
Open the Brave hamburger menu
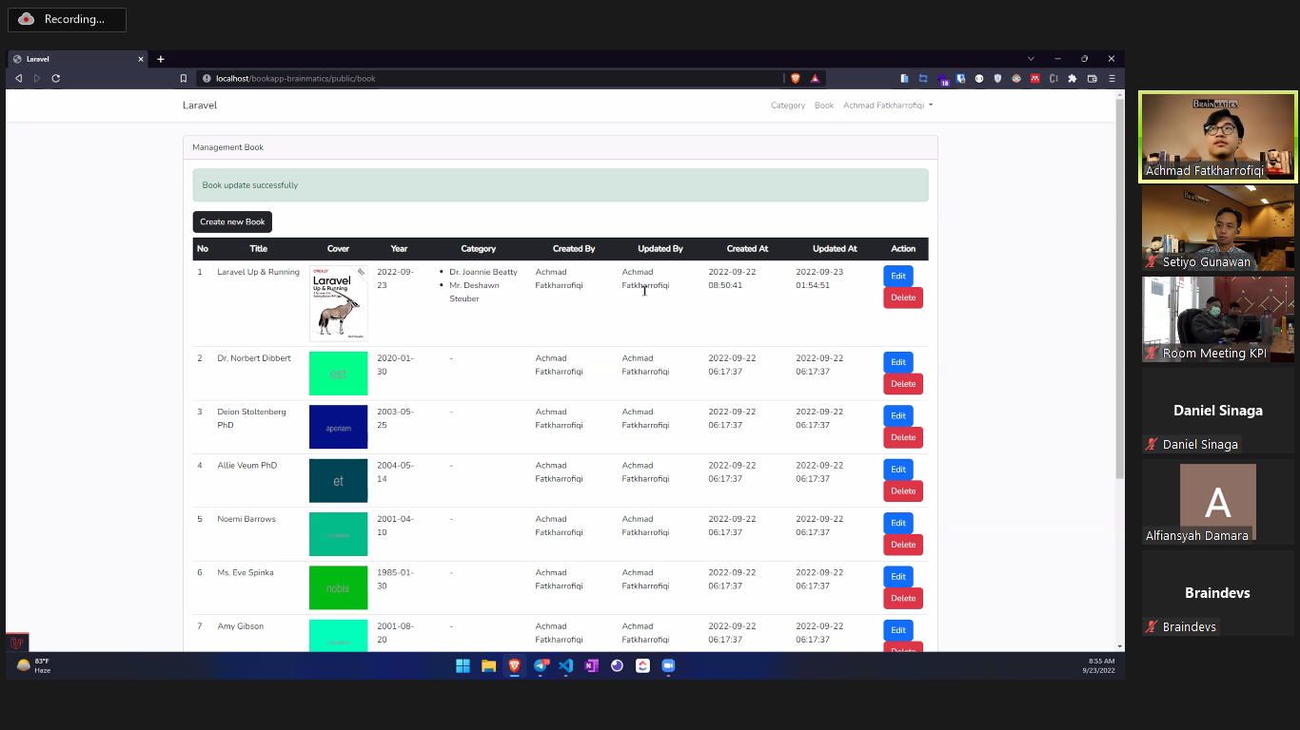[1112, 78]
